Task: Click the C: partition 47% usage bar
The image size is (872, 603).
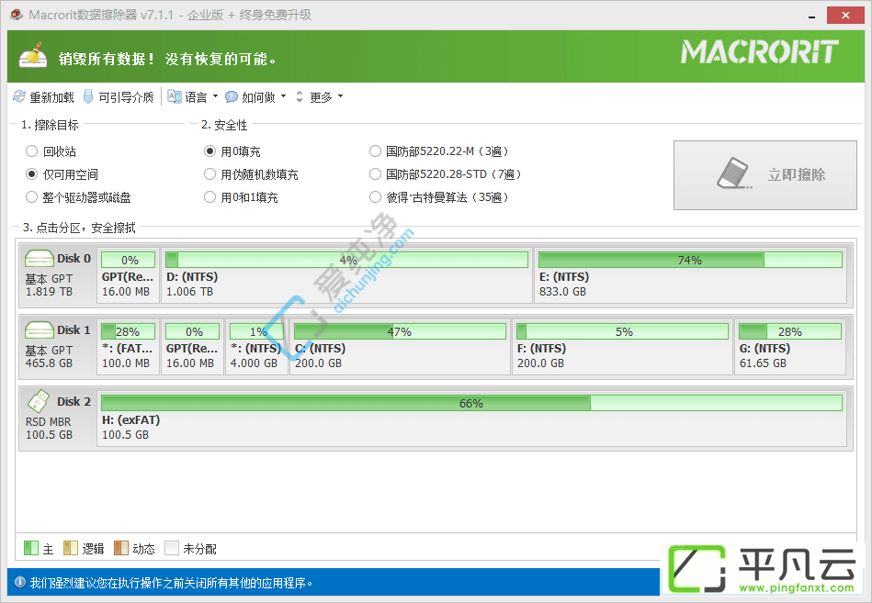Action: pos(400,331)
